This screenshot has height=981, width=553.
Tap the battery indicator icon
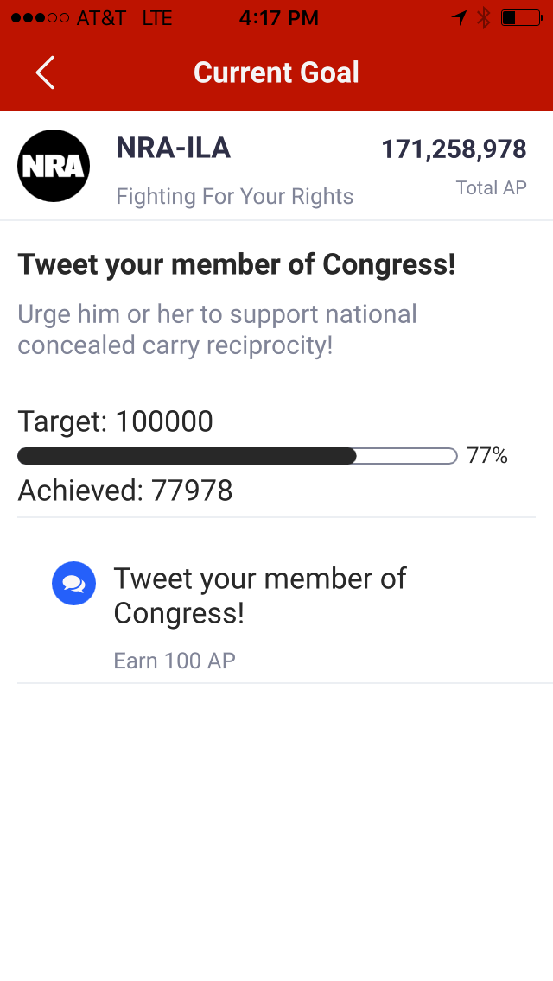[522, 17]
